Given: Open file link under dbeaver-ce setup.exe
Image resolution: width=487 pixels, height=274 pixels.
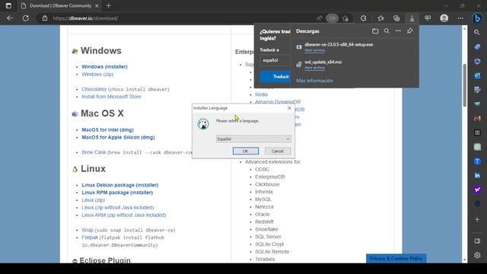Looking at the screenshot, I should 314,50.
